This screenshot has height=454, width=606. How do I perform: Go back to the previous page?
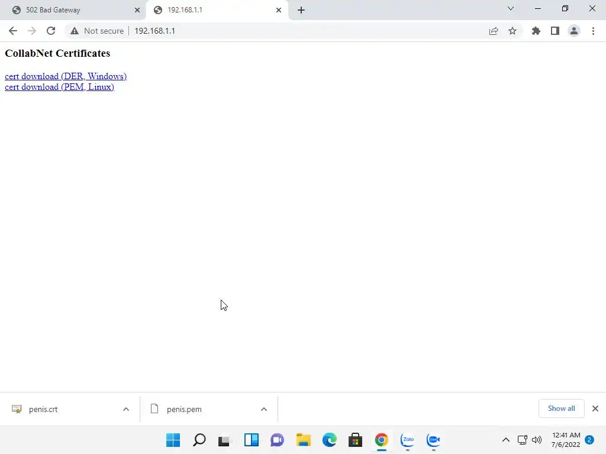click(13, 31)
